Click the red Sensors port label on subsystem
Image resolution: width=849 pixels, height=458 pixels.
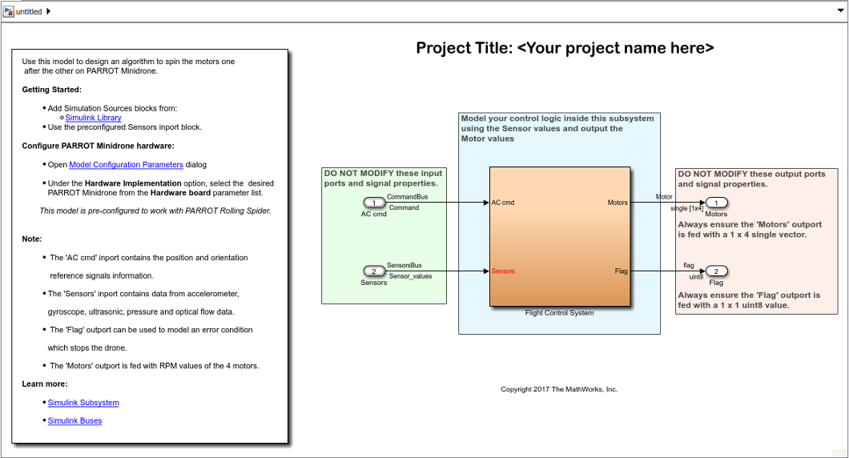(504, 271)
